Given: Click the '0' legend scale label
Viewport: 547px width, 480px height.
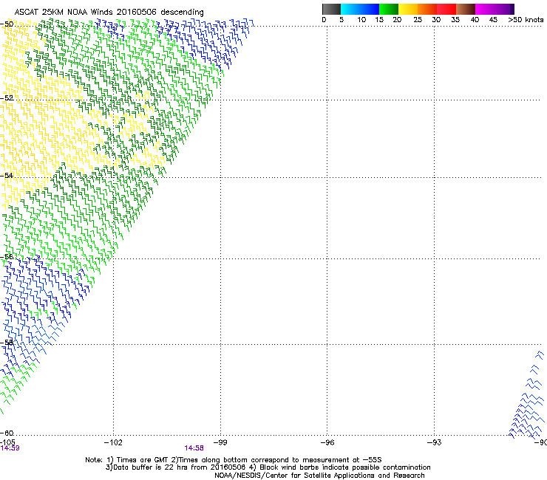Looking at the screenshot, I should coord(324,20).
